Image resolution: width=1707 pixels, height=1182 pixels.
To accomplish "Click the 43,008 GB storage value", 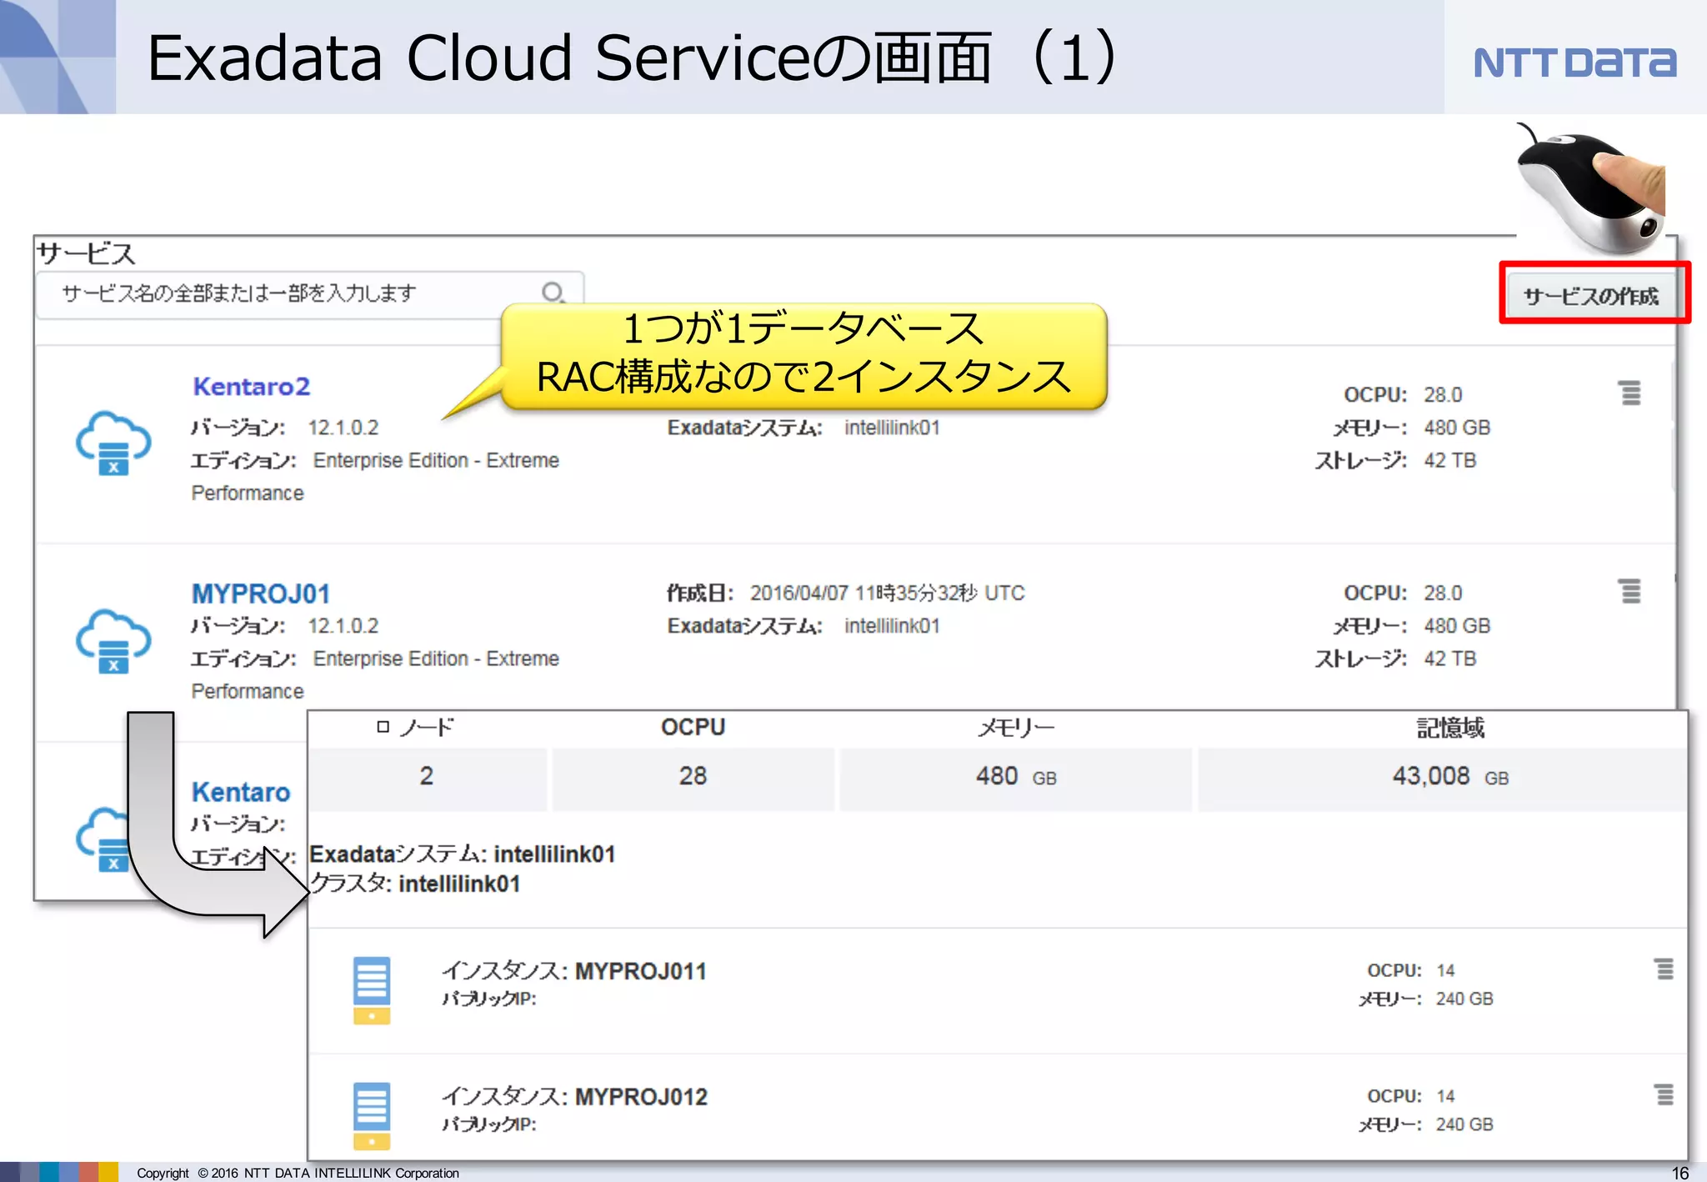I will (x=1450, y=777).
